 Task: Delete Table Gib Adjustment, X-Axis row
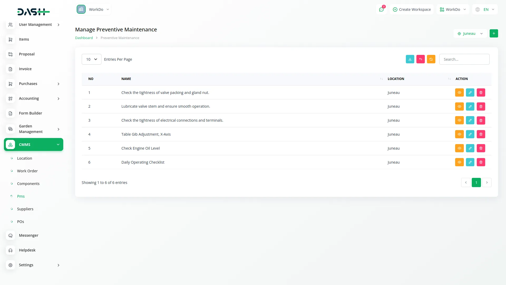[481, 134]
